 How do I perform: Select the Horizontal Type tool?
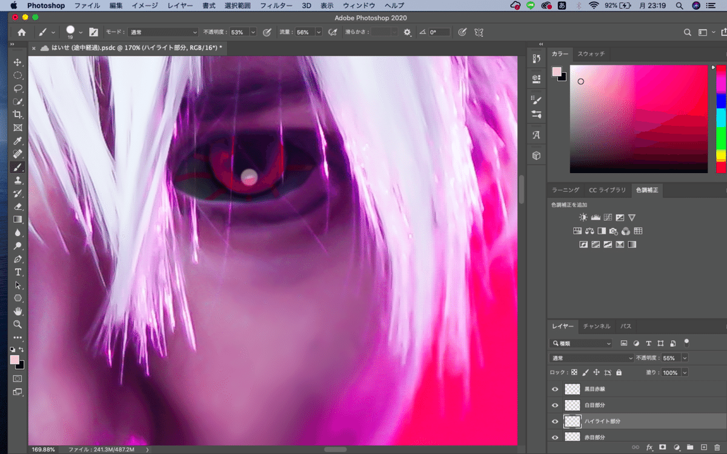coord(18,272)
